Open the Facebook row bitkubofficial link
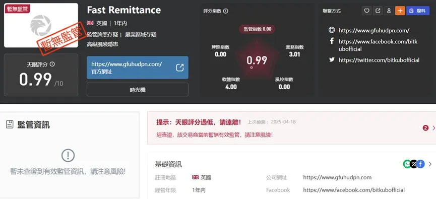The width and height of the screenshot is (436, 199). [x=354, y=190]
